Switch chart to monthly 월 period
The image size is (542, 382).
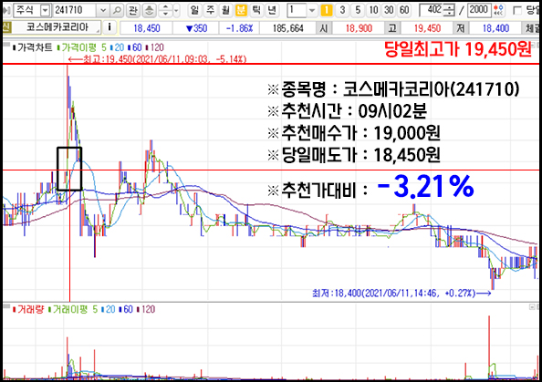click(225, 10)
